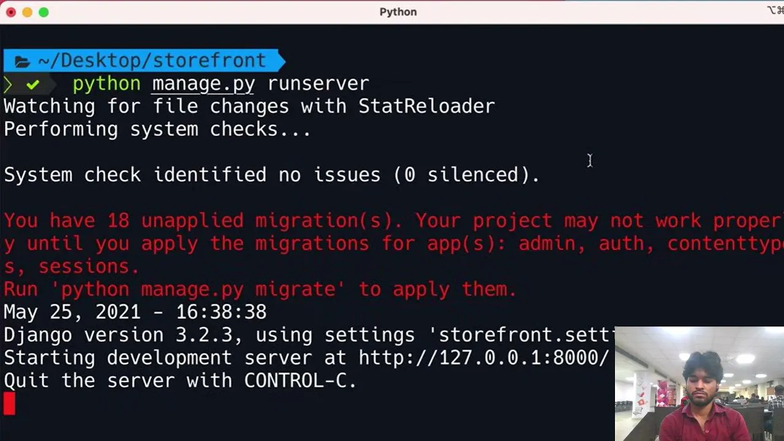
Task: Click the green check mark status icon
Action: [x=32, y=84]
